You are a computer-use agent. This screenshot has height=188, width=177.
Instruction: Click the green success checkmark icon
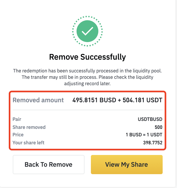coord(87,31)
